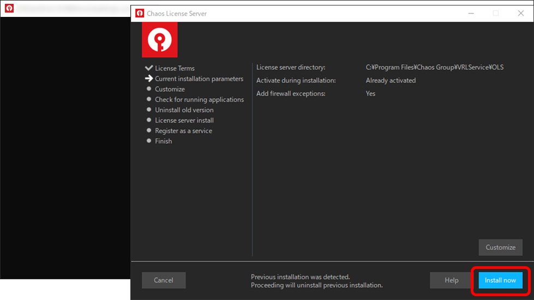Select Check for running applications step

tap(199, 100)
